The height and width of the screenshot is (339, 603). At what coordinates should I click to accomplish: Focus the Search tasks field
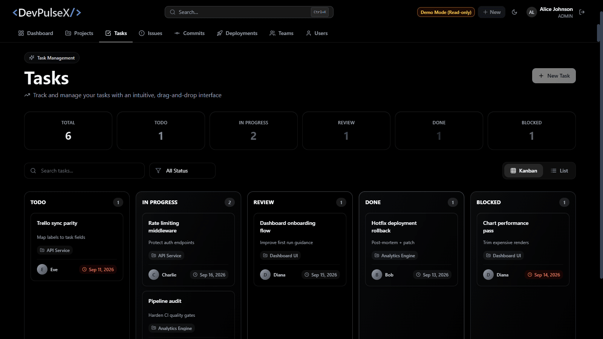(84, 171)
